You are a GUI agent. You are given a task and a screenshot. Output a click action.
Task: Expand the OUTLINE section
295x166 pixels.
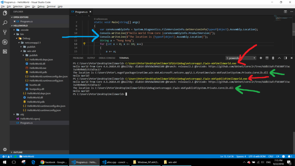click(x=18, y=152)
